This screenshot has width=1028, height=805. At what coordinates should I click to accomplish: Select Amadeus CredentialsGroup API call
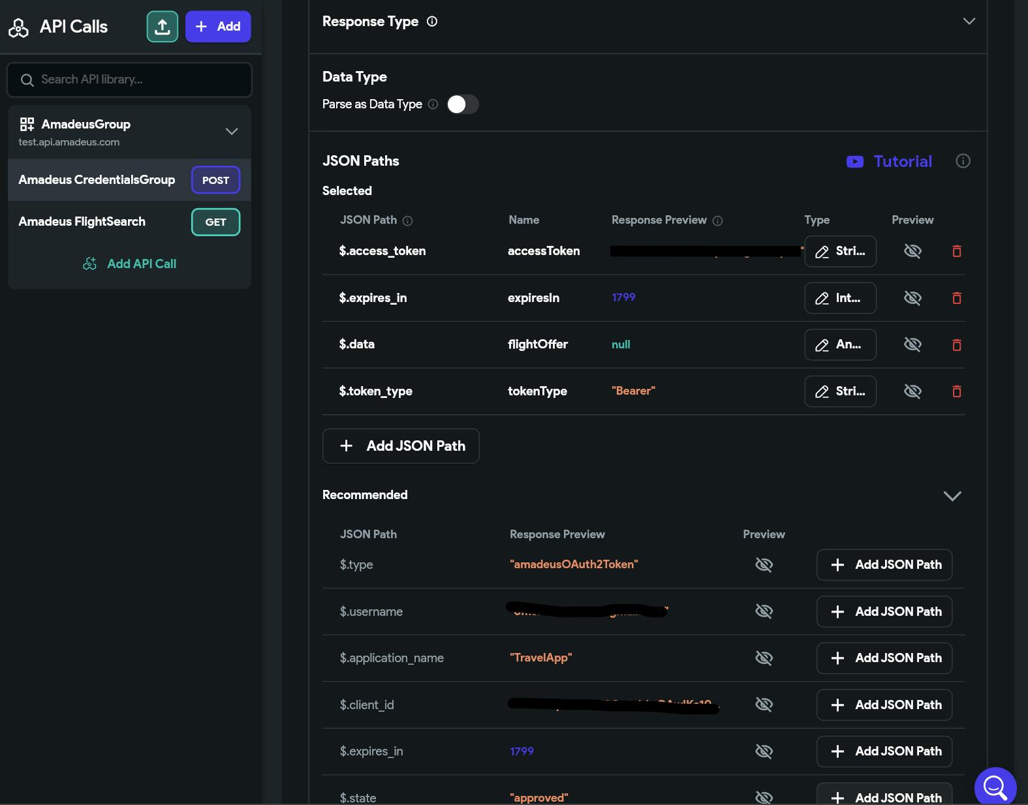[x=97, y=180]
